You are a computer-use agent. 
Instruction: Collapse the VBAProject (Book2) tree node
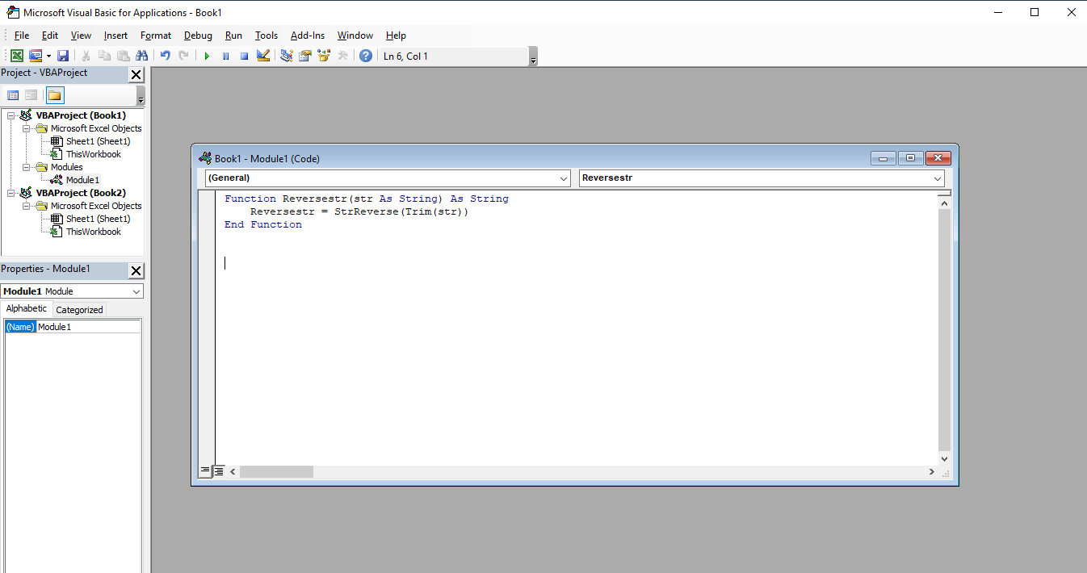click(x=11, y=193)
